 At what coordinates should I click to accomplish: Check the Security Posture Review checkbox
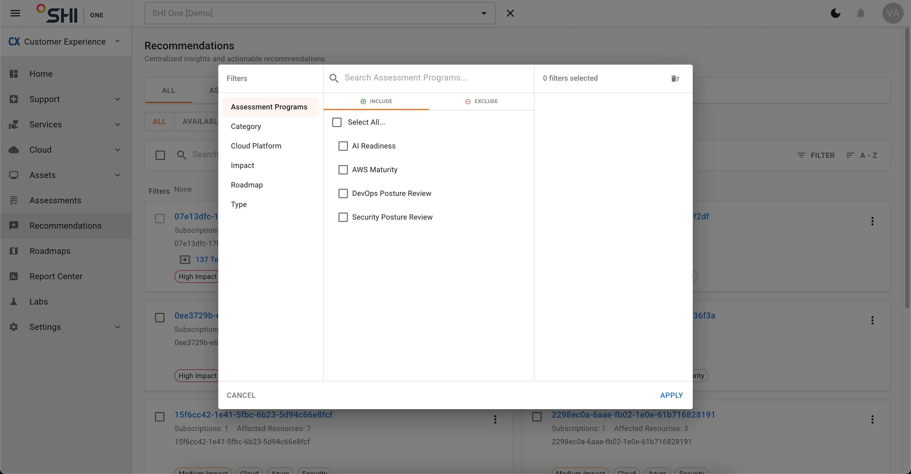[x=343, y=217]
